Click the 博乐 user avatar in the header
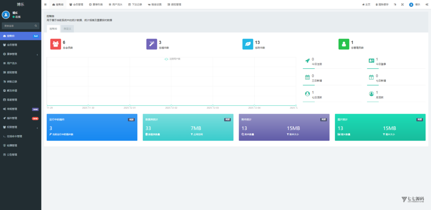Image resolution: width=431 pixels, height=210 pixels. (411, 5)
